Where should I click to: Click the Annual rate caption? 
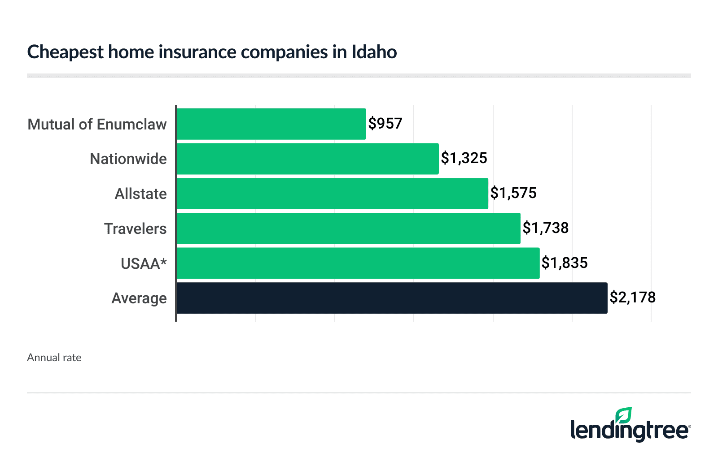coord(54,358)
